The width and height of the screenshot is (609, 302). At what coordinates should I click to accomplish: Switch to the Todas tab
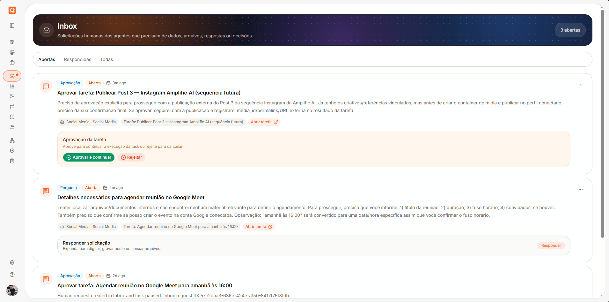click(106, 59)
